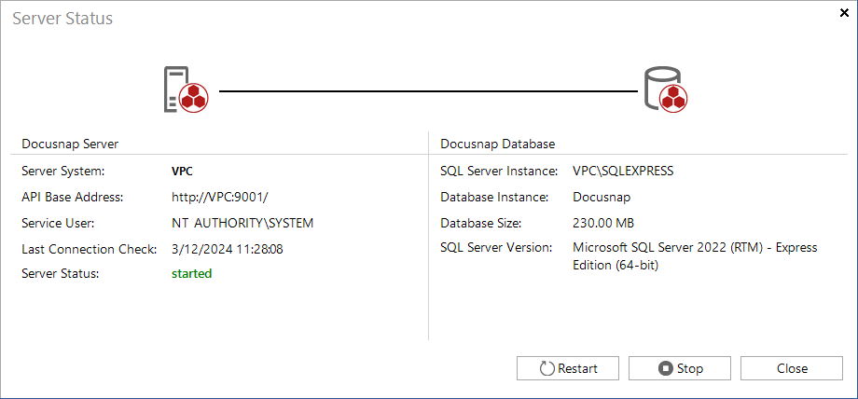This screenshot has width=858, height=399.
Task: Select the SQL instance VPC\SQLEXPRESS
Action: pyautogui.click(x=623, y=171)
